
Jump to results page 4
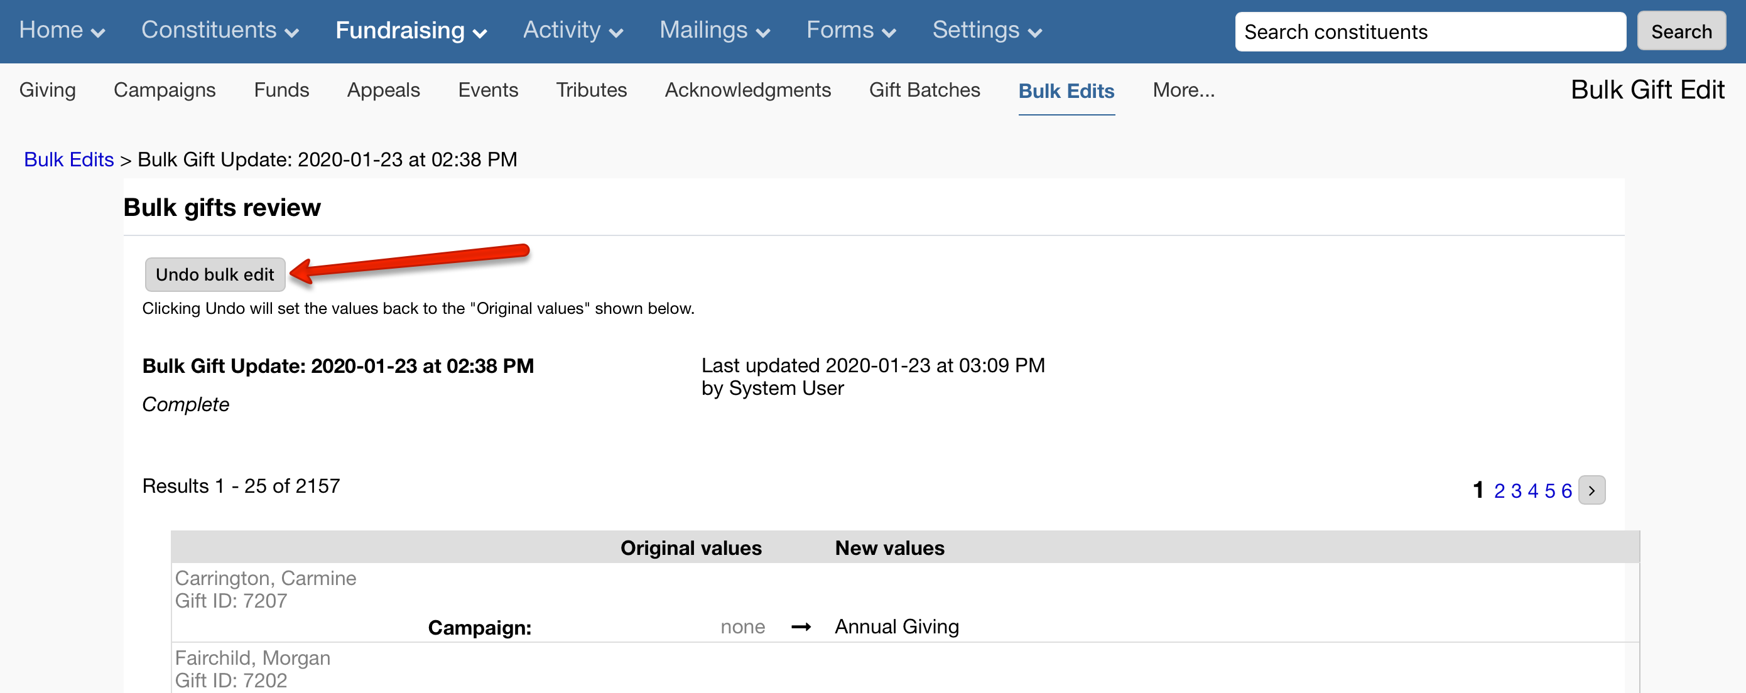pyautogui.click(x=1532, y=490)
